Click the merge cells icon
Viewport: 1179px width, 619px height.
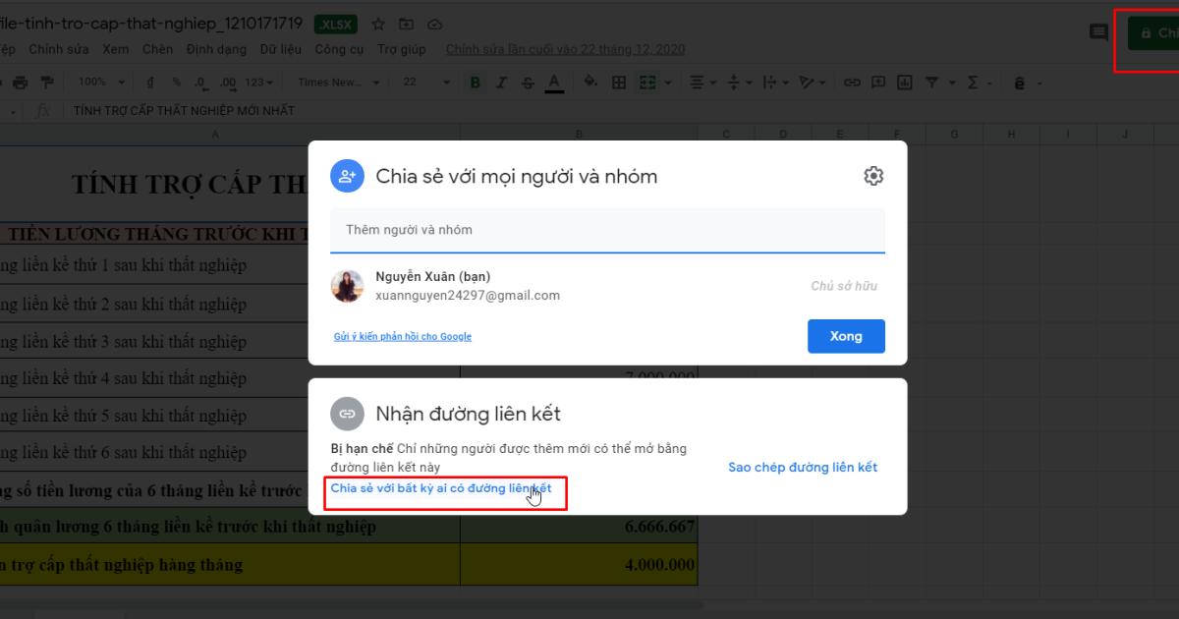646,83
